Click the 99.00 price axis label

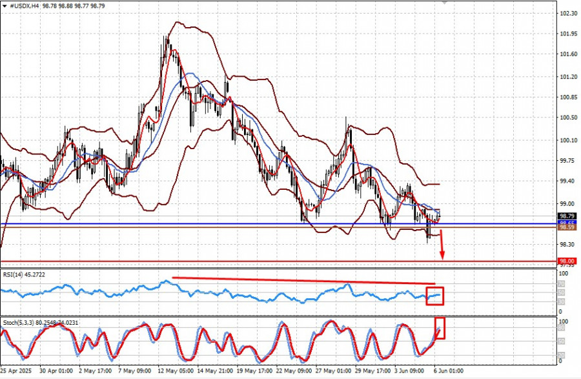click(567, 204)
